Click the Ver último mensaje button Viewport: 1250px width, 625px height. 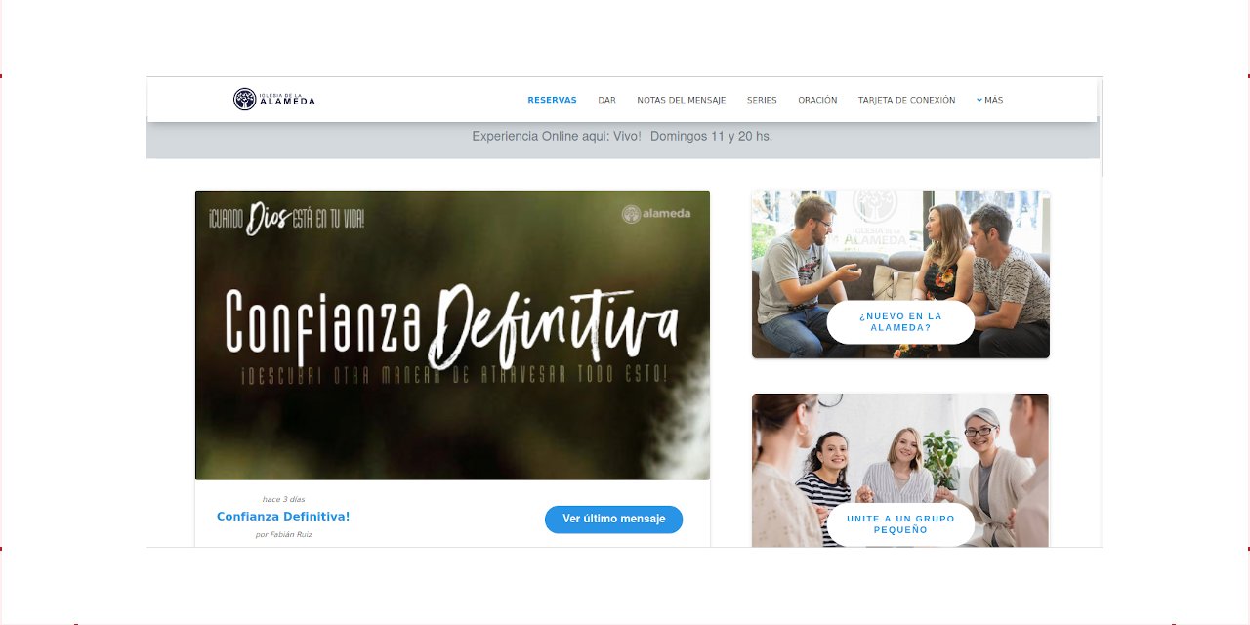coord(613,520)
